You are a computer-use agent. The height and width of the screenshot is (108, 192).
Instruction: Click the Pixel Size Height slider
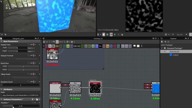[23, 70]
